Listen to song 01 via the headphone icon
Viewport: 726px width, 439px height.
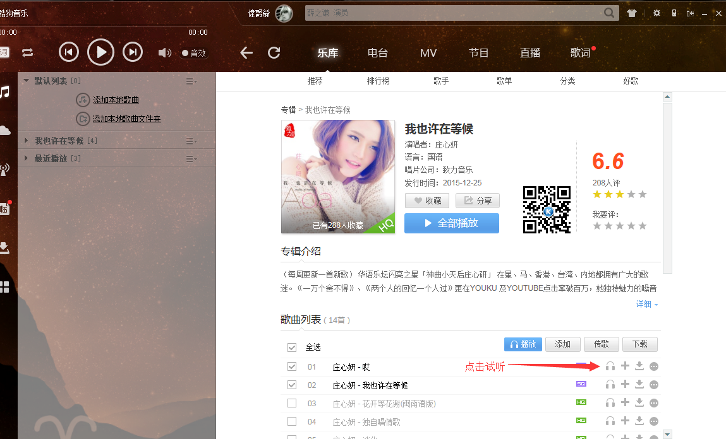610,366
